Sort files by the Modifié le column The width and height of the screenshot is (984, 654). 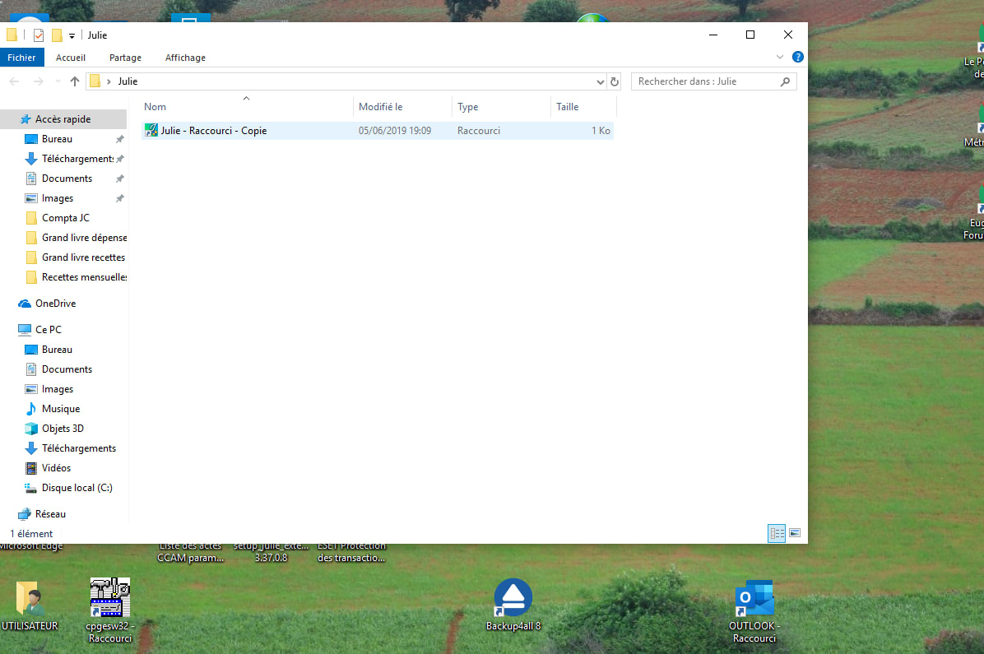[x=381, y=107]
